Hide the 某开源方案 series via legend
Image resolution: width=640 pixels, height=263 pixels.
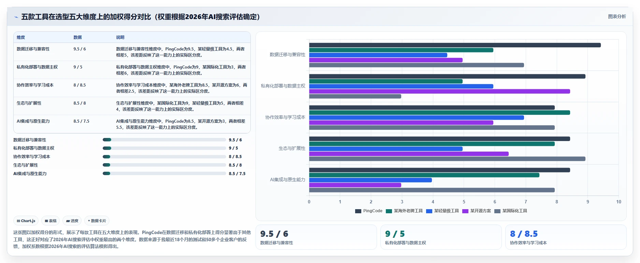coord(477,211)
